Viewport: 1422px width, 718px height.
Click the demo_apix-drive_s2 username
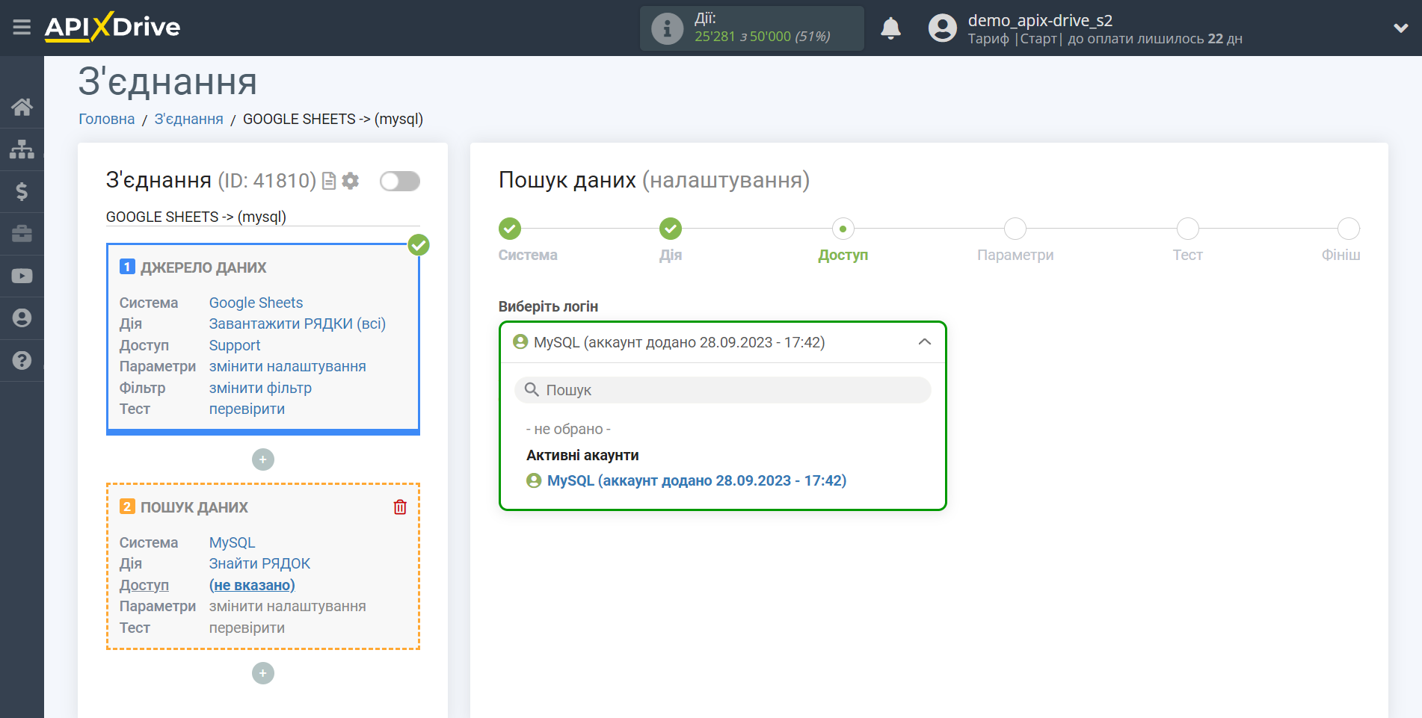coord(1040,20)
